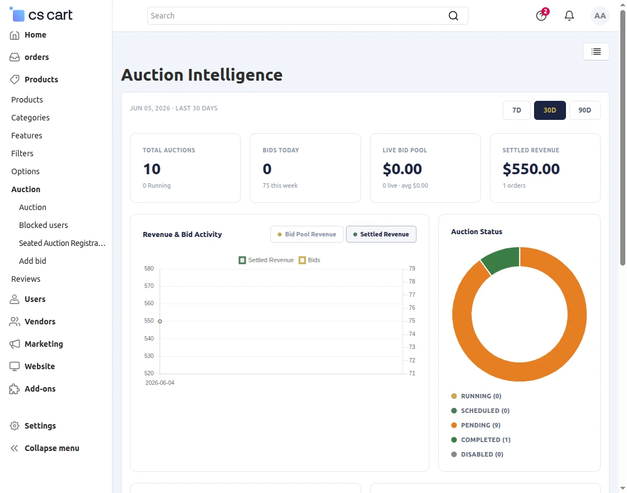The image size is (627, 493).
Task: Toggle the Bids legend box in chart
Action: tap(302, 260)
